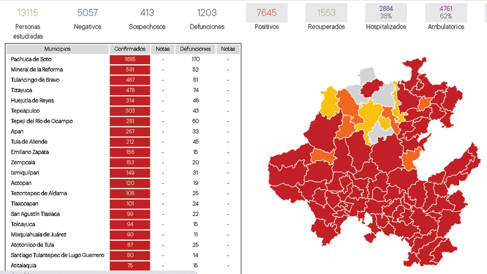Click Tulancingo de Bravo deaths value 81

pos(196,80)
